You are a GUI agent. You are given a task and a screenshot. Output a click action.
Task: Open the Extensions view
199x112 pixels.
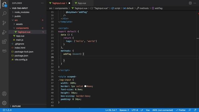[4, 41]
